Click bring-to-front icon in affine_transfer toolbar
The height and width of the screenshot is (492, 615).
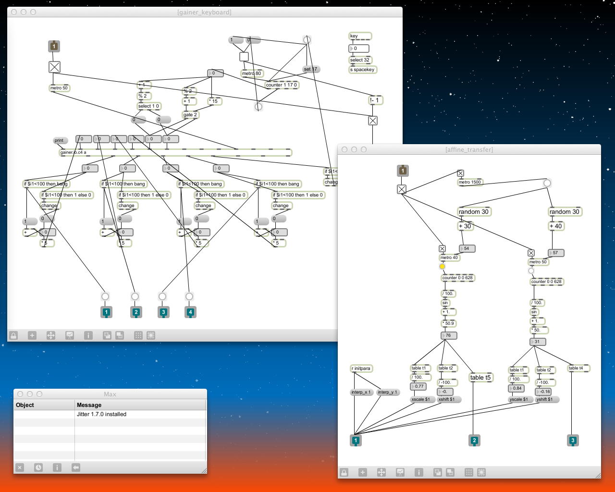[437, 472]
